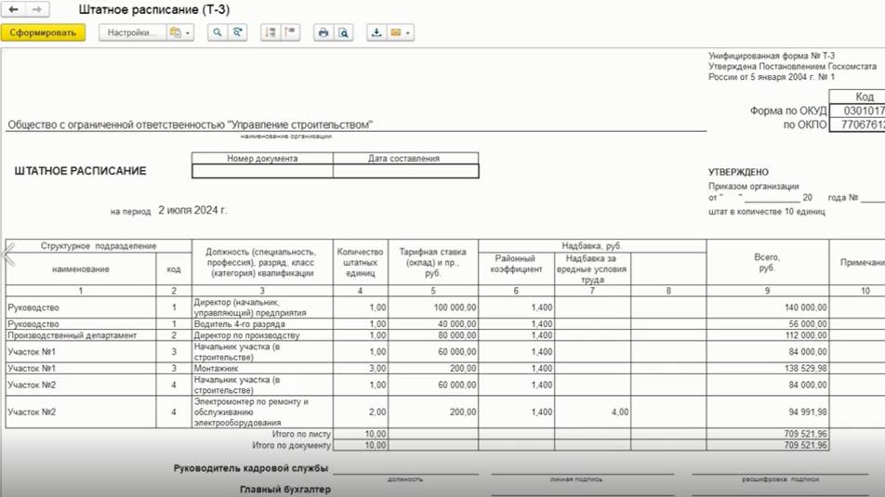The image size is (885, 497).
Task: Click the empty Номер документа field
Action: pyautogui.click(x=262, y=171)
